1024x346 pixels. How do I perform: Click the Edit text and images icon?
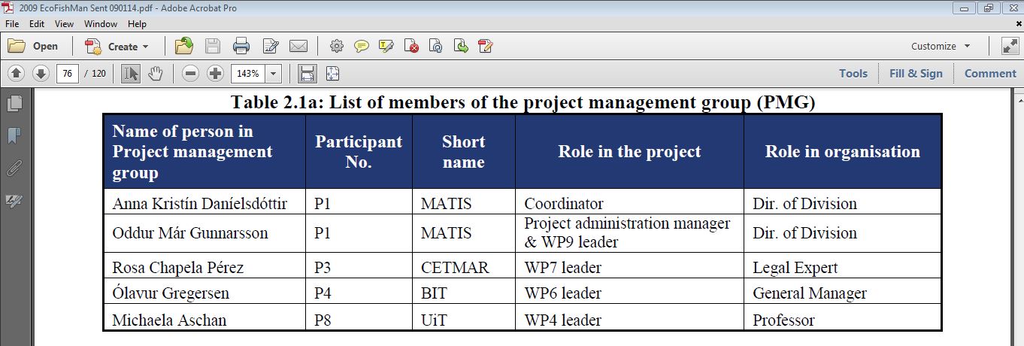(271, 46)
